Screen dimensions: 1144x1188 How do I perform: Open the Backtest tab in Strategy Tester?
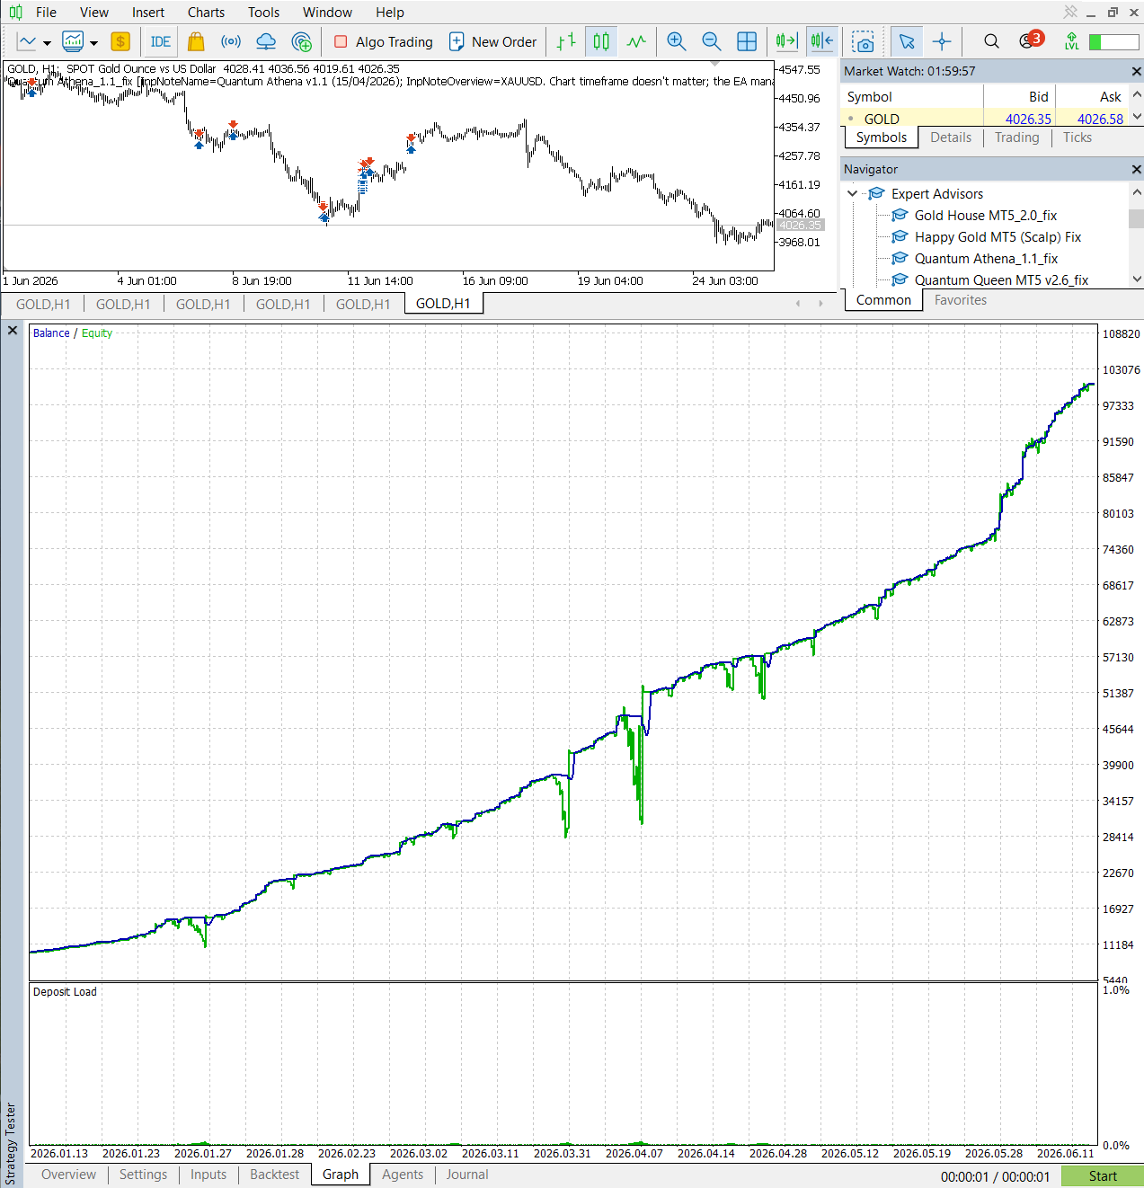pos(274,1175)
